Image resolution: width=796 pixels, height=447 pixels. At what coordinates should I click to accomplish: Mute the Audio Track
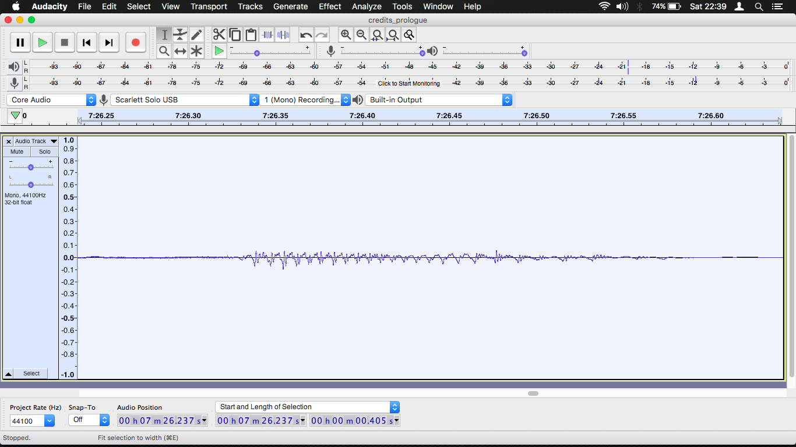[x=17, y=151]
